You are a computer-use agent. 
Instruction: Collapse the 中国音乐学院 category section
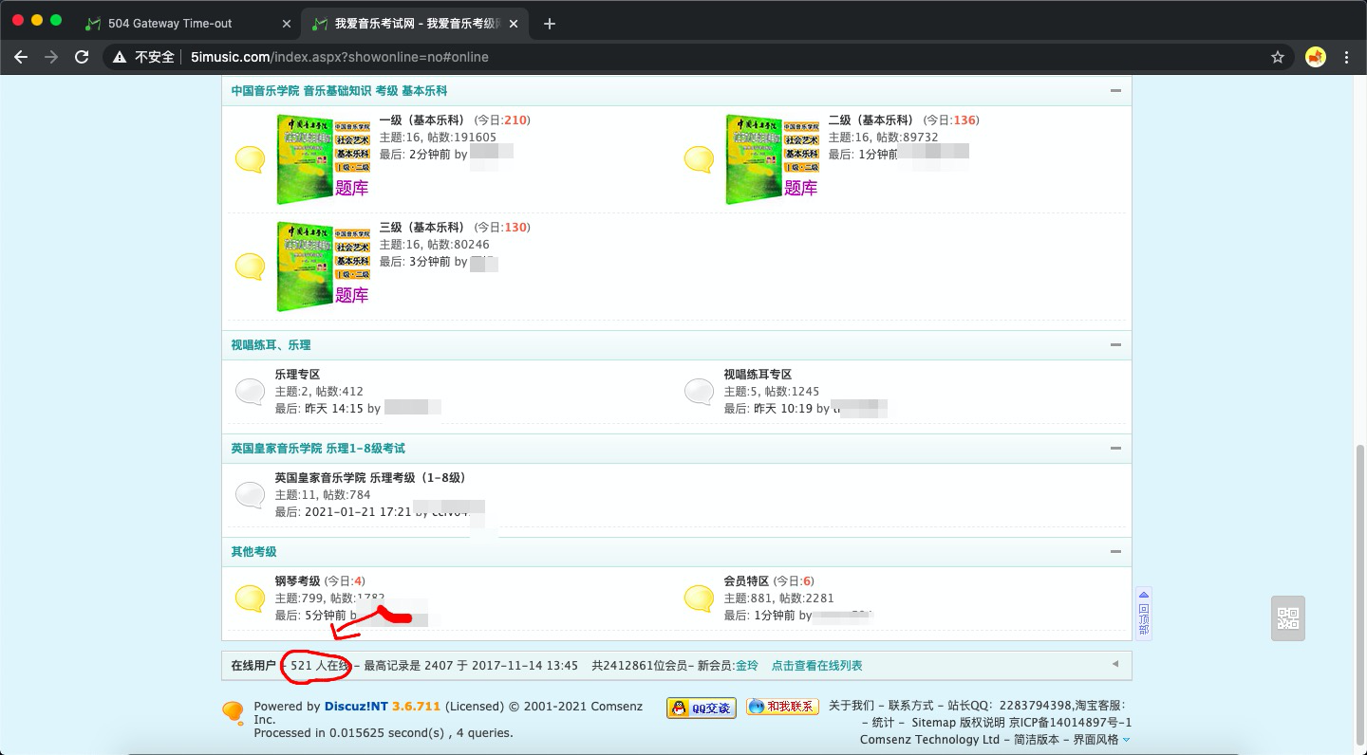point(1115,91)
